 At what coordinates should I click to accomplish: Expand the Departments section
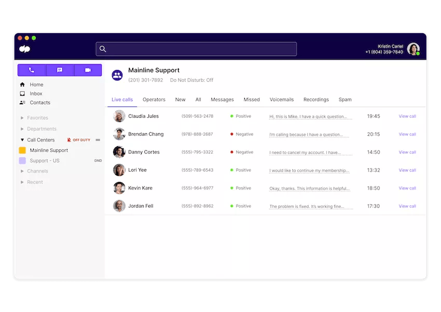tap(22, 129)
